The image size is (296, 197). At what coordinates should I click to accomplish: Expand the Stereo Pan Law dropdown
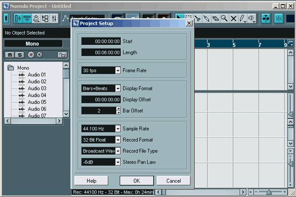point(118,162)
